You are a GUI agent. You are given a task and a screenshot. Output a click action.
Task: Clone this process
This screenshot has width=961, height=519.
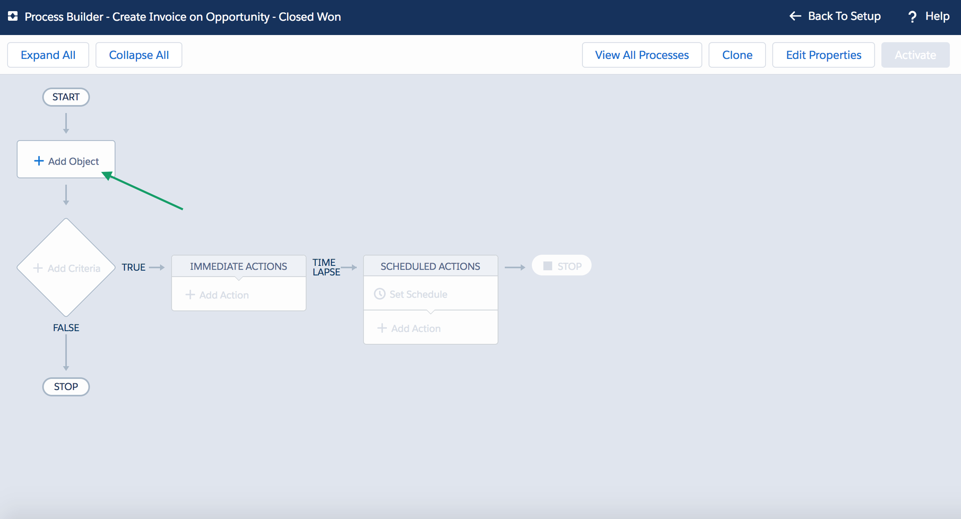point(737,55)
